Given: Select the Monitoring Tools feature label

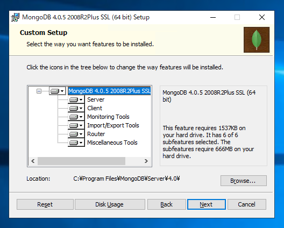Looking at the screenshot, I should (x=108, y=117).
